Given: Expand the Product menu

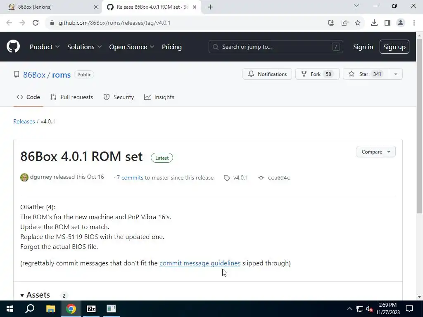Looking at the screenshot, I should 45,47.
